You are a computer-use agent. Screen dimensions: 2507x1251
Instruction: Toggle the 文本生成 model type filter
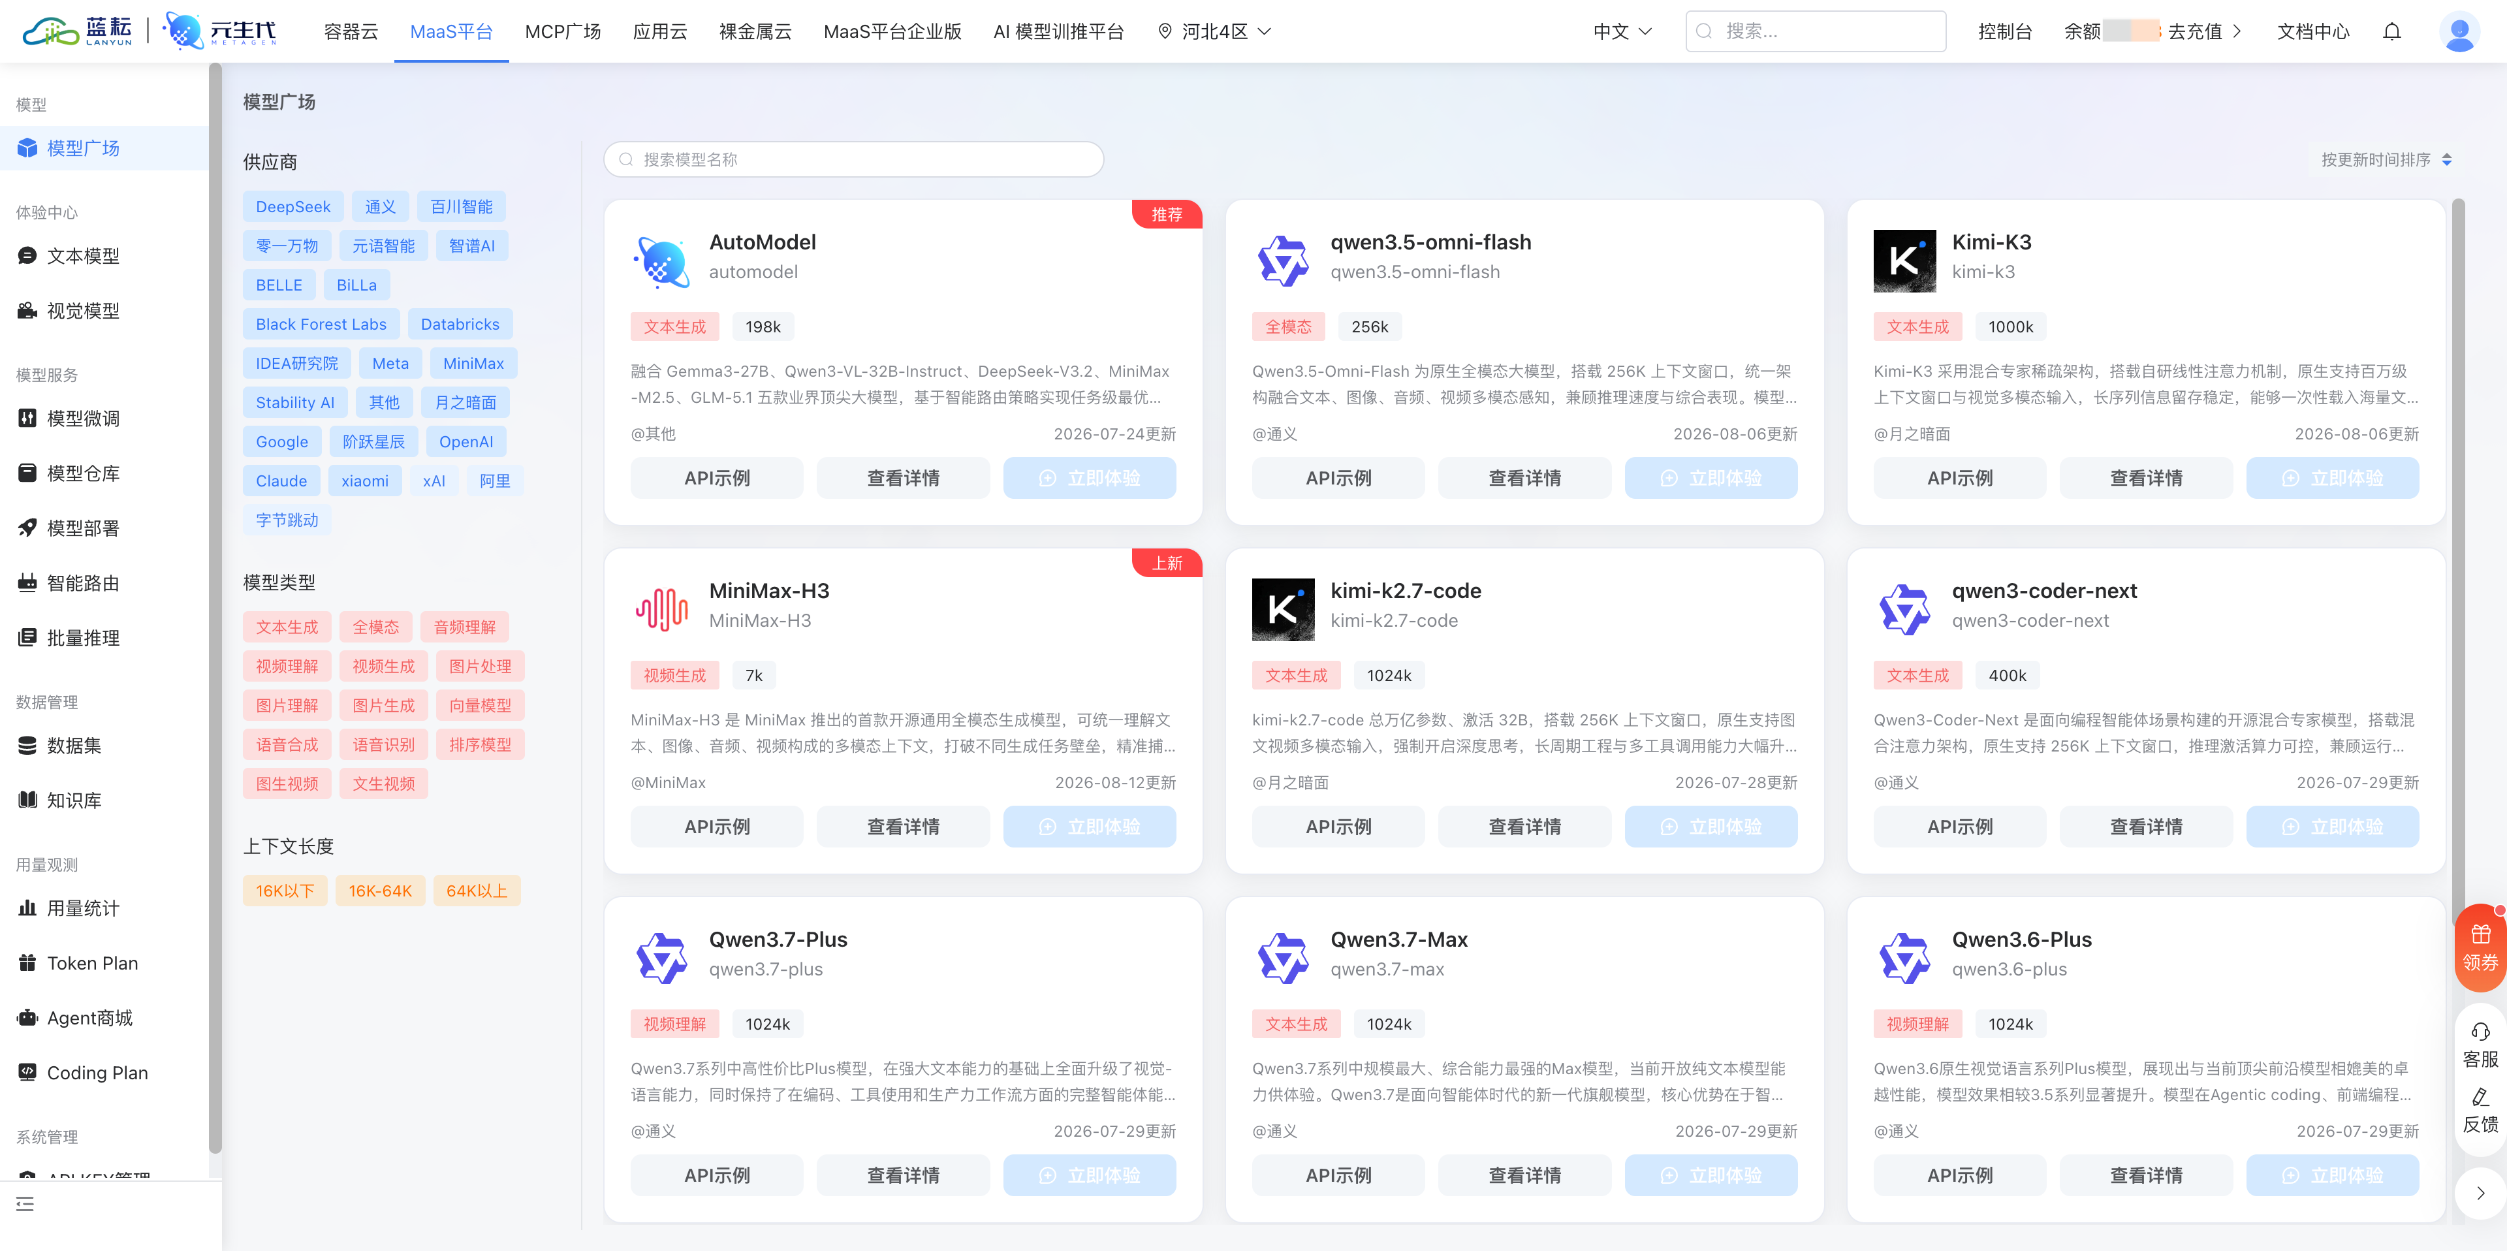point(287,627)
